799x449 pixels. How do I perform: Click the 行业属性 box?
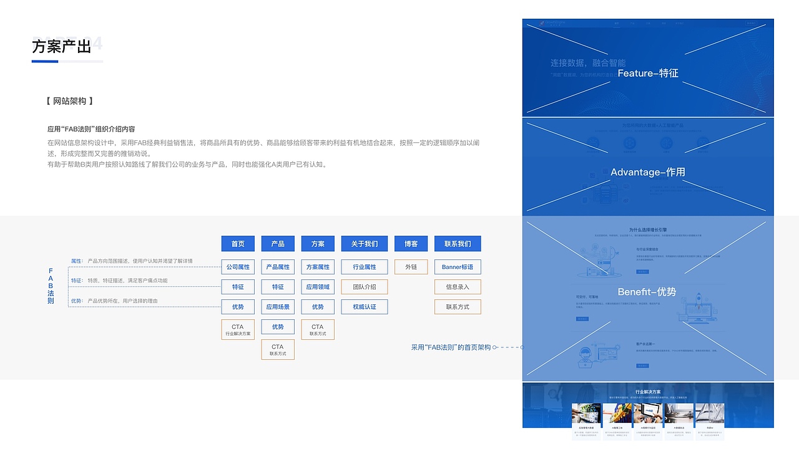tap(364, 267)
